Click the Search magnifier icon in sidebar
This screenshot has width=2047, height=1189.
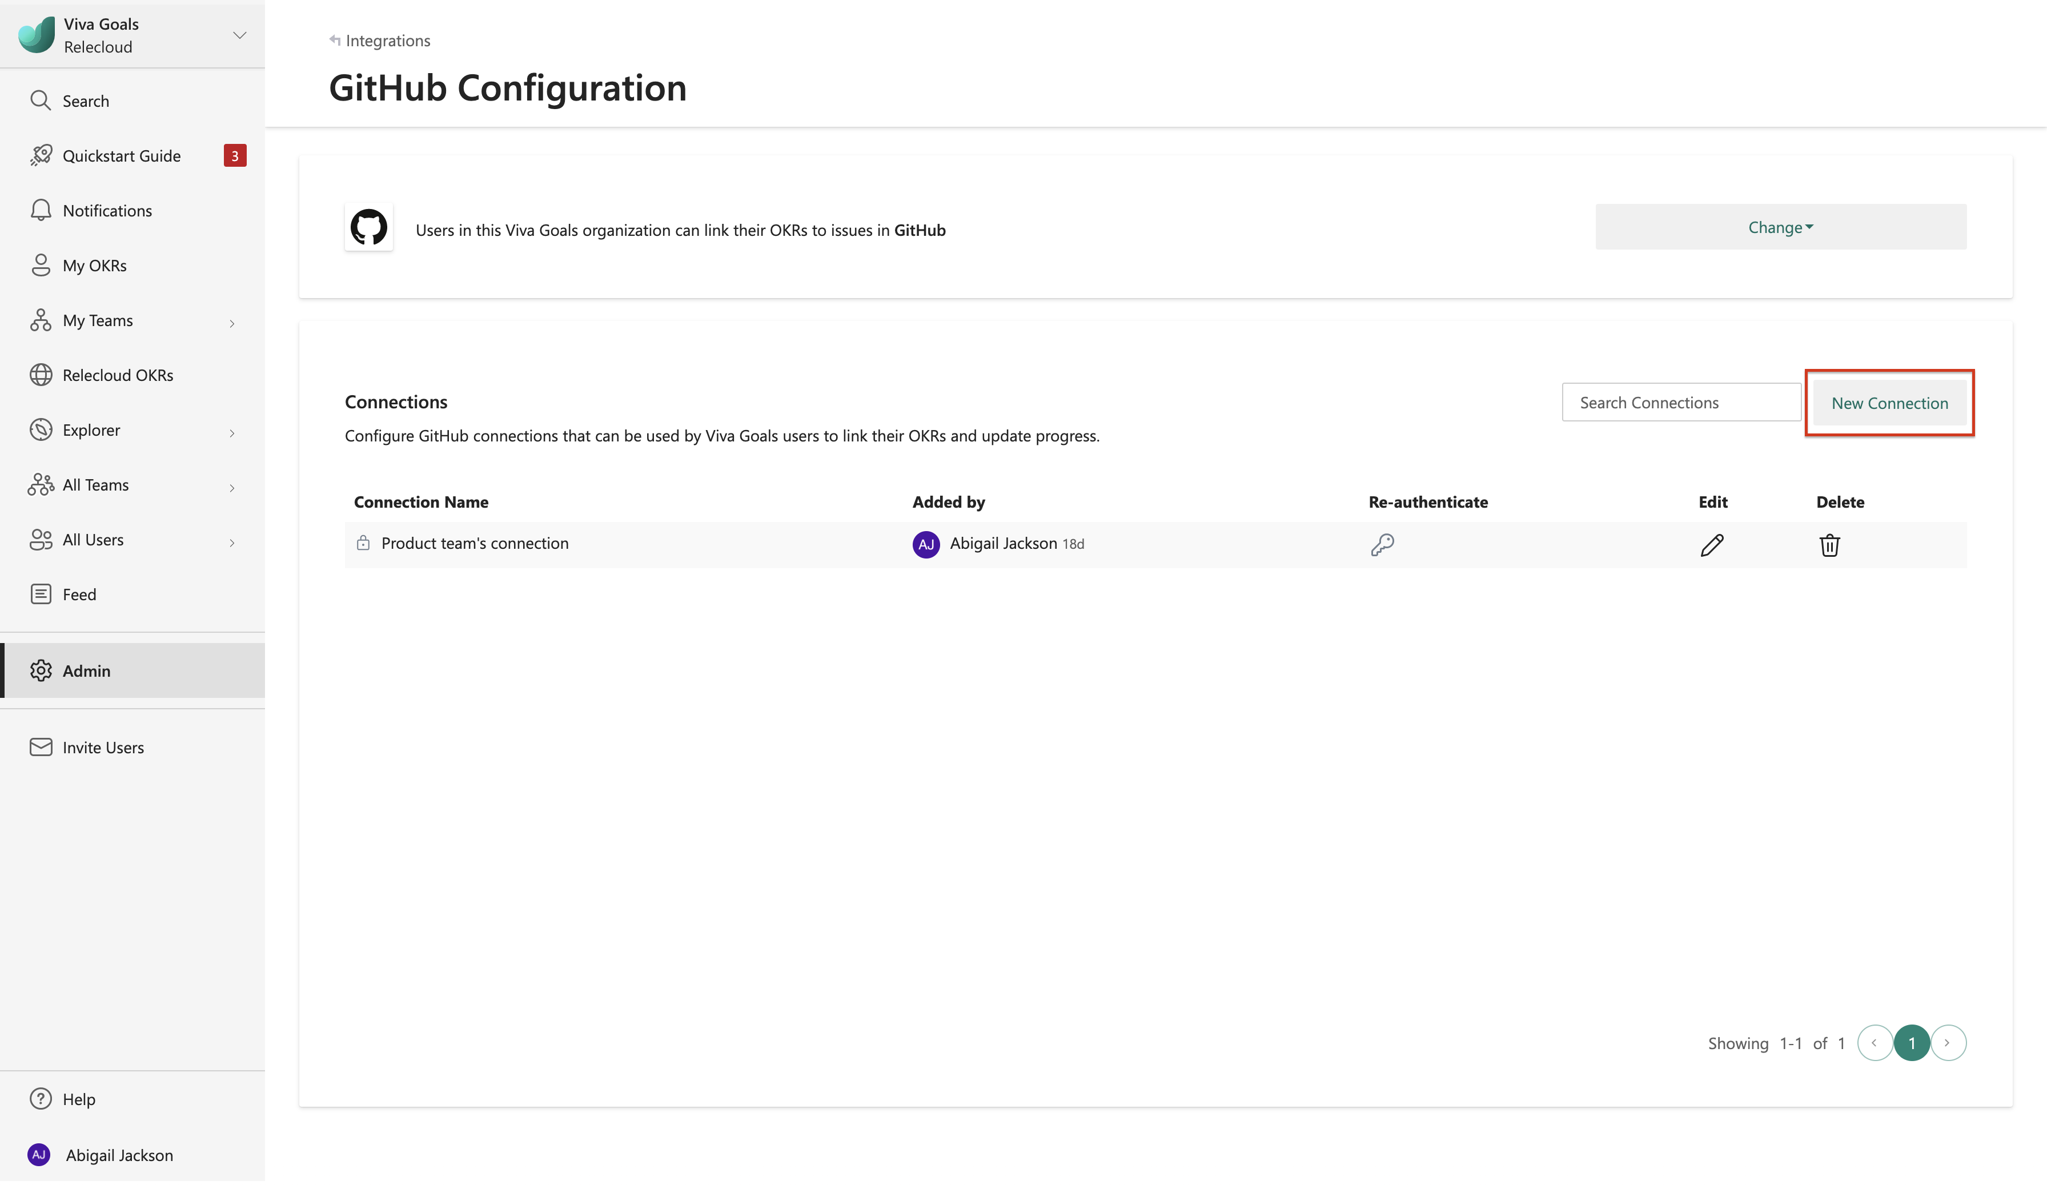click(x=40, y=100)
